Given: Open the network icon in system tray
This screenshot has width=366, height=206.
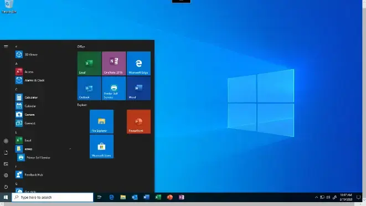Looking at the screenshot, I should coord(322,197).
